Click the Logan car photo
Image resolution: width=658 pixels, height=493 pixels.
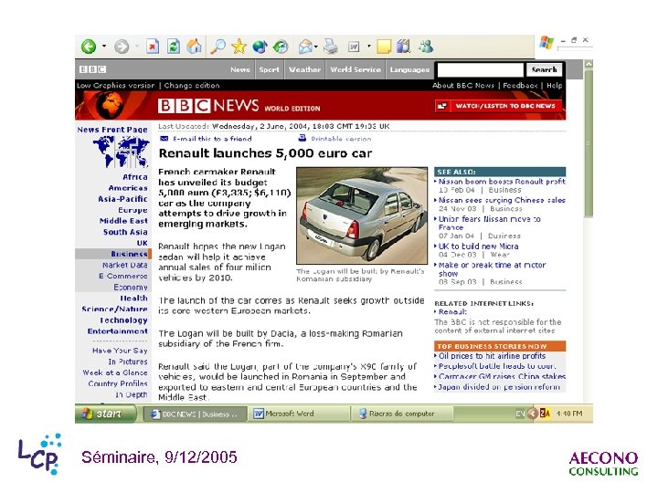click(x=362, y=215)
